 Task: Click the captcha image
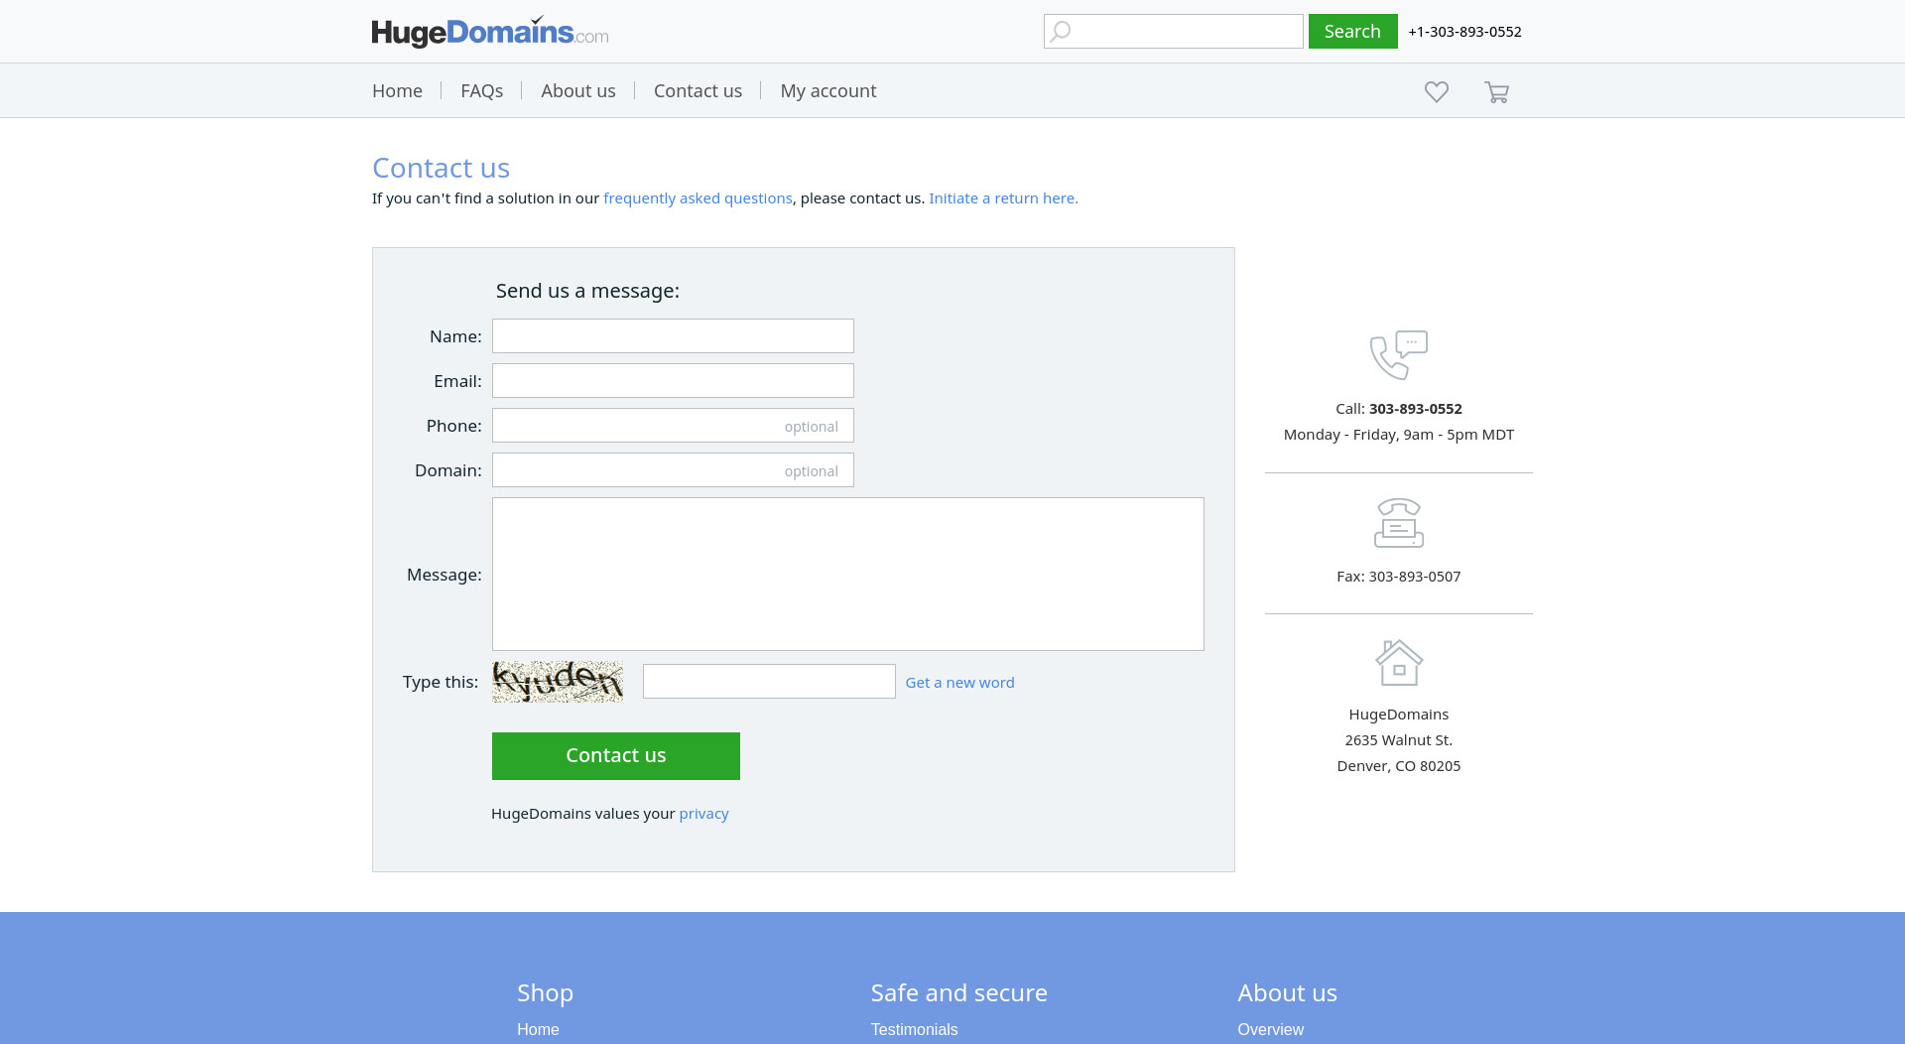tap(558, 682)
